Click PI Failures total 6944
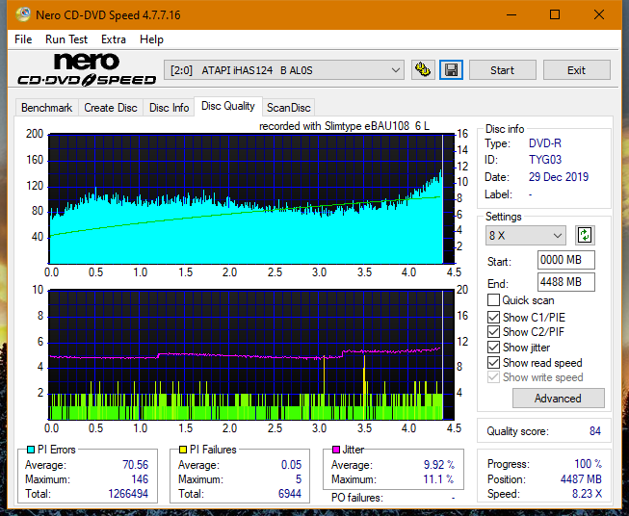Image resolution: width=629 pixels, height=516 pixels. [290, 494]
